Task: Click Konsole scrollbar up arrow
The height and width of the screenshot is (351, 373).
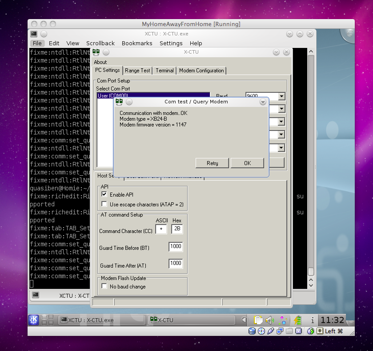Action: coord(311,51)
